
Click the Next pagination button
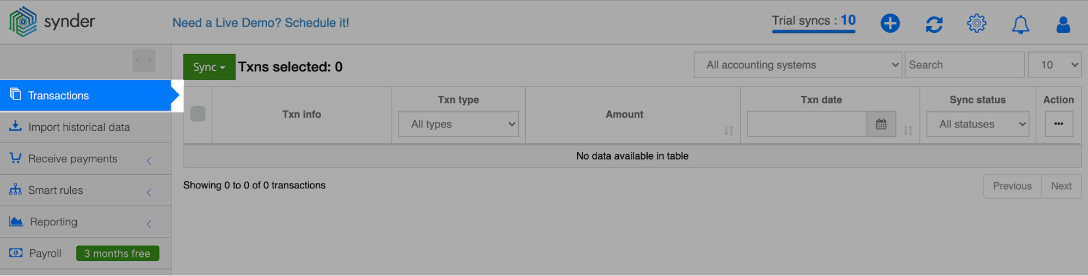pyautogui.click(x=1061, y=186)
